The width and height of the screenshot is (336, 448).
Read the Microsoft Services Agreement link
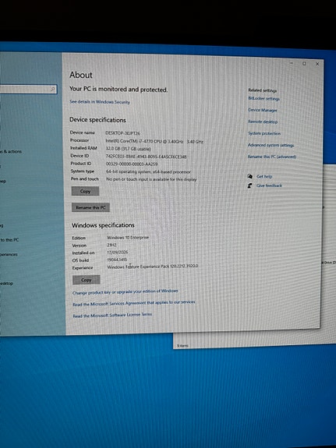point(134,303)
